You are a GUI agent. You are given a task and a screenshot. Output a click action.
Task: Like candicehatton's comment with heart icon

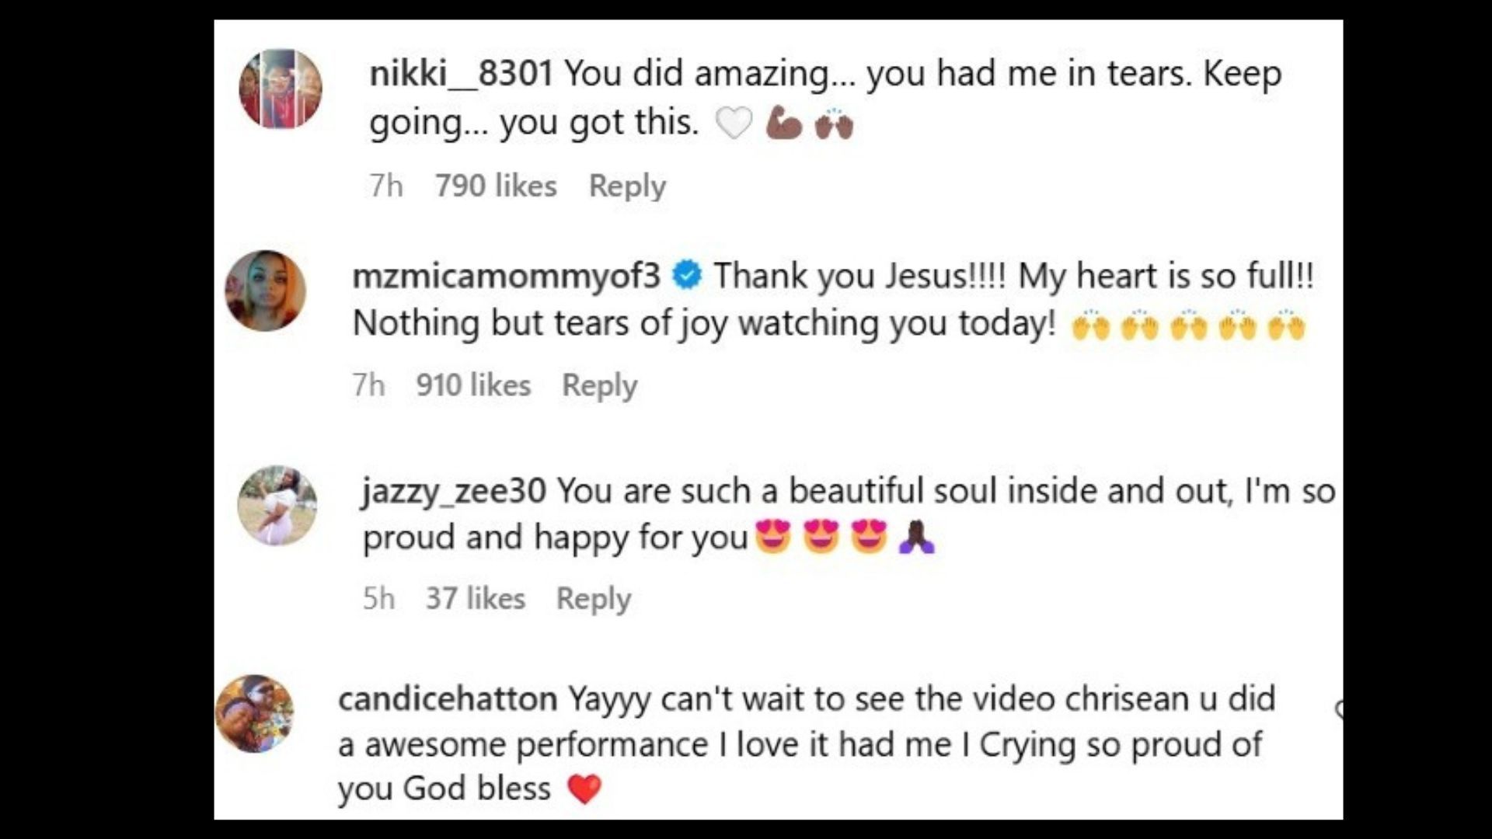1340,709
